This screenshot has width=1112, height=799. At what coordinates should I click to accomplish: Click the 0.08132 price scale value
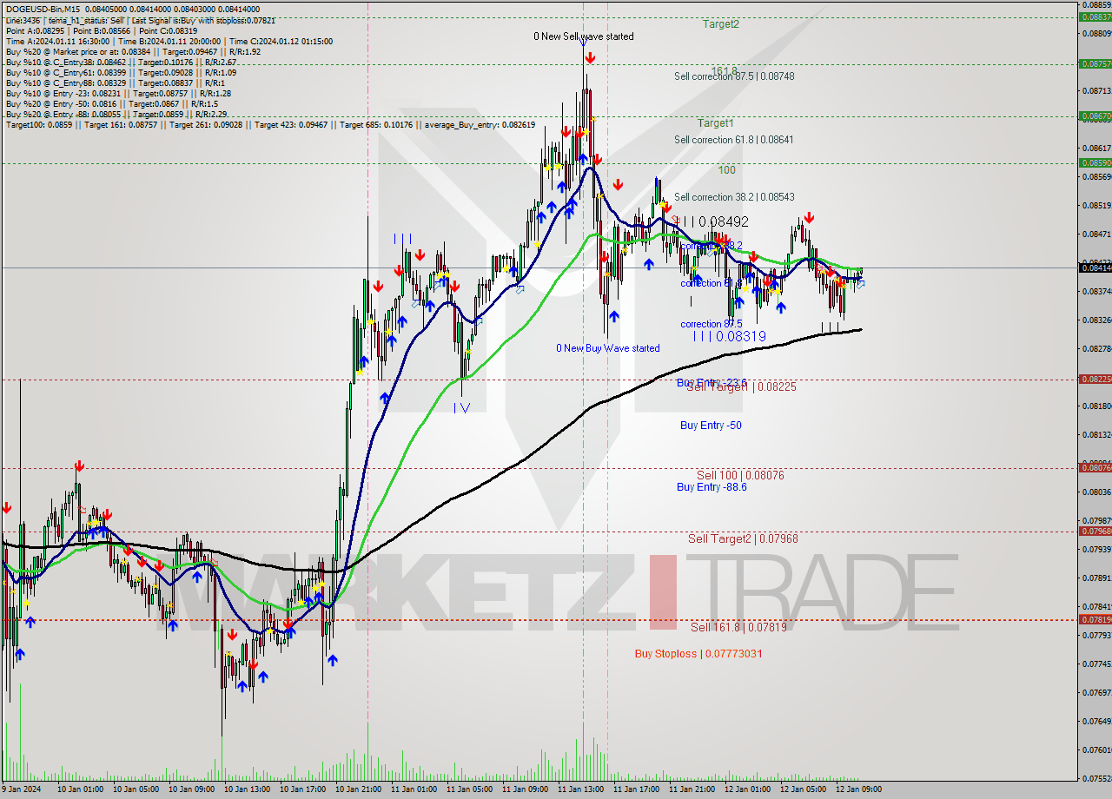pyautogui.click(x=1096, y=434)
